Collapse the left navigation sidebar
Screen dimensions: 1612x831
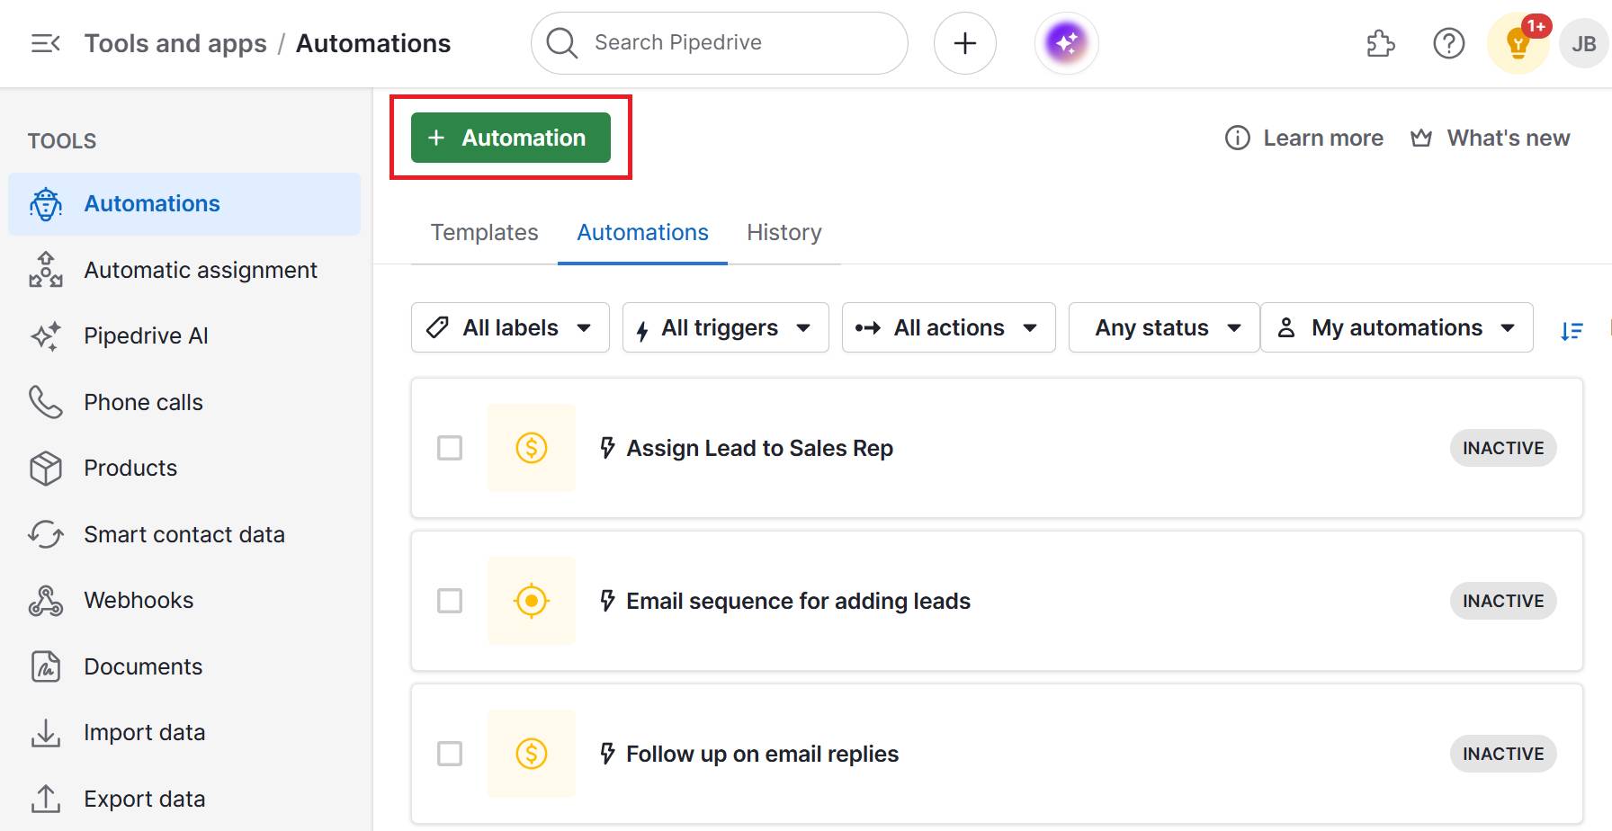pos(44,42)
